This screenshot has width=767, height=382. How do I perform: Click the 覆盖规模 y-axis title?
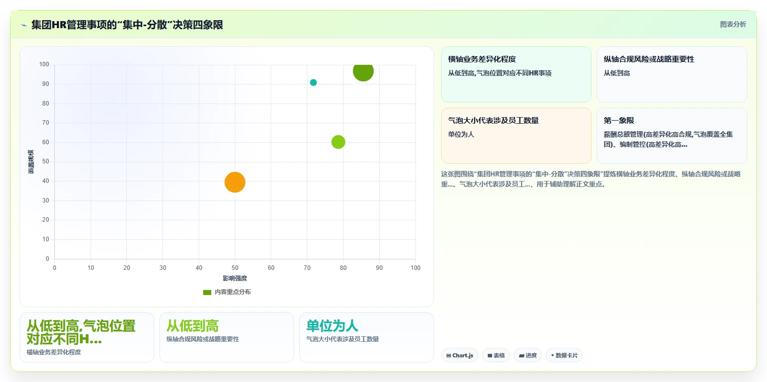31,162
